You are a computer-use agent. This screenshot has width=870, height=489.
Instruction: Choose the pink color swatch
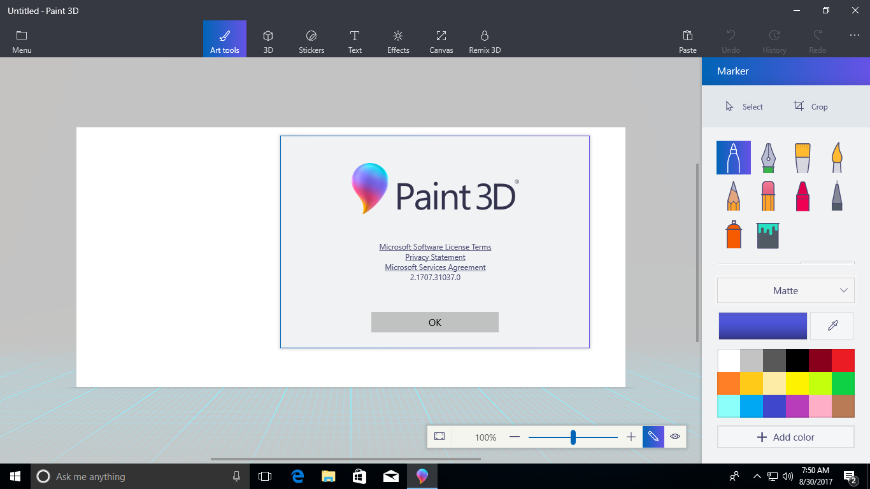click(820, 406)
